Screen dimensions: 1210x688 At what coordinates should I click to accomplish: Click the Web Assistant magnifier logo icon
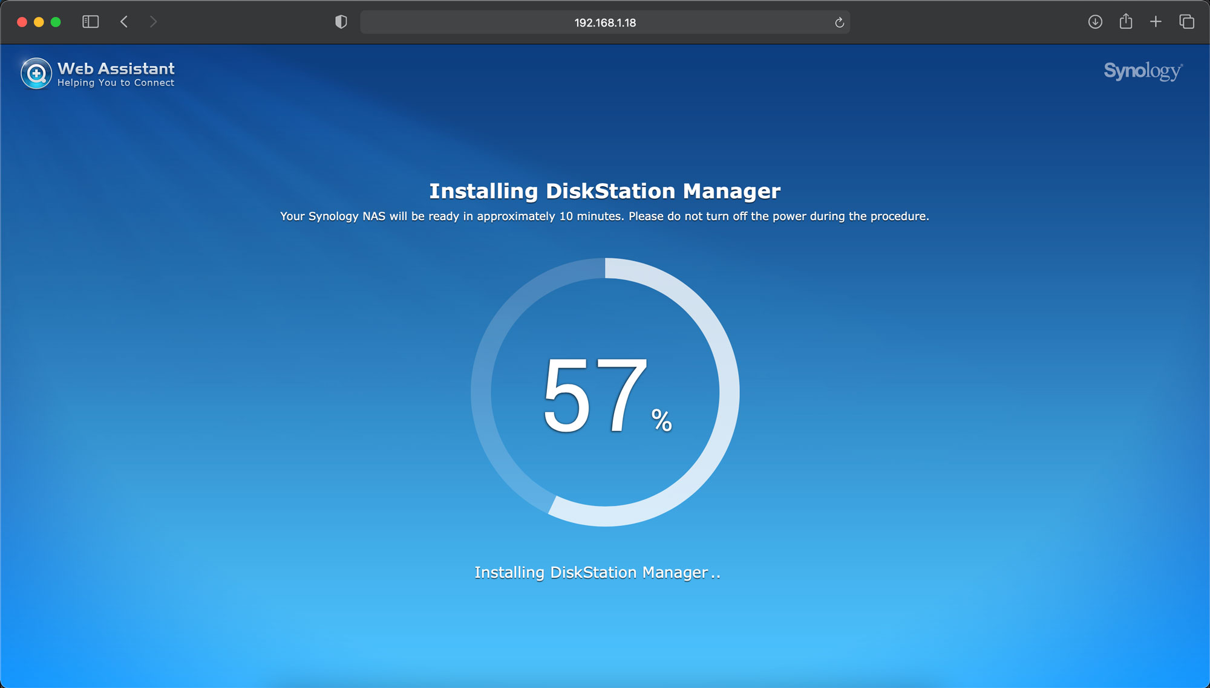coord(36,74)
